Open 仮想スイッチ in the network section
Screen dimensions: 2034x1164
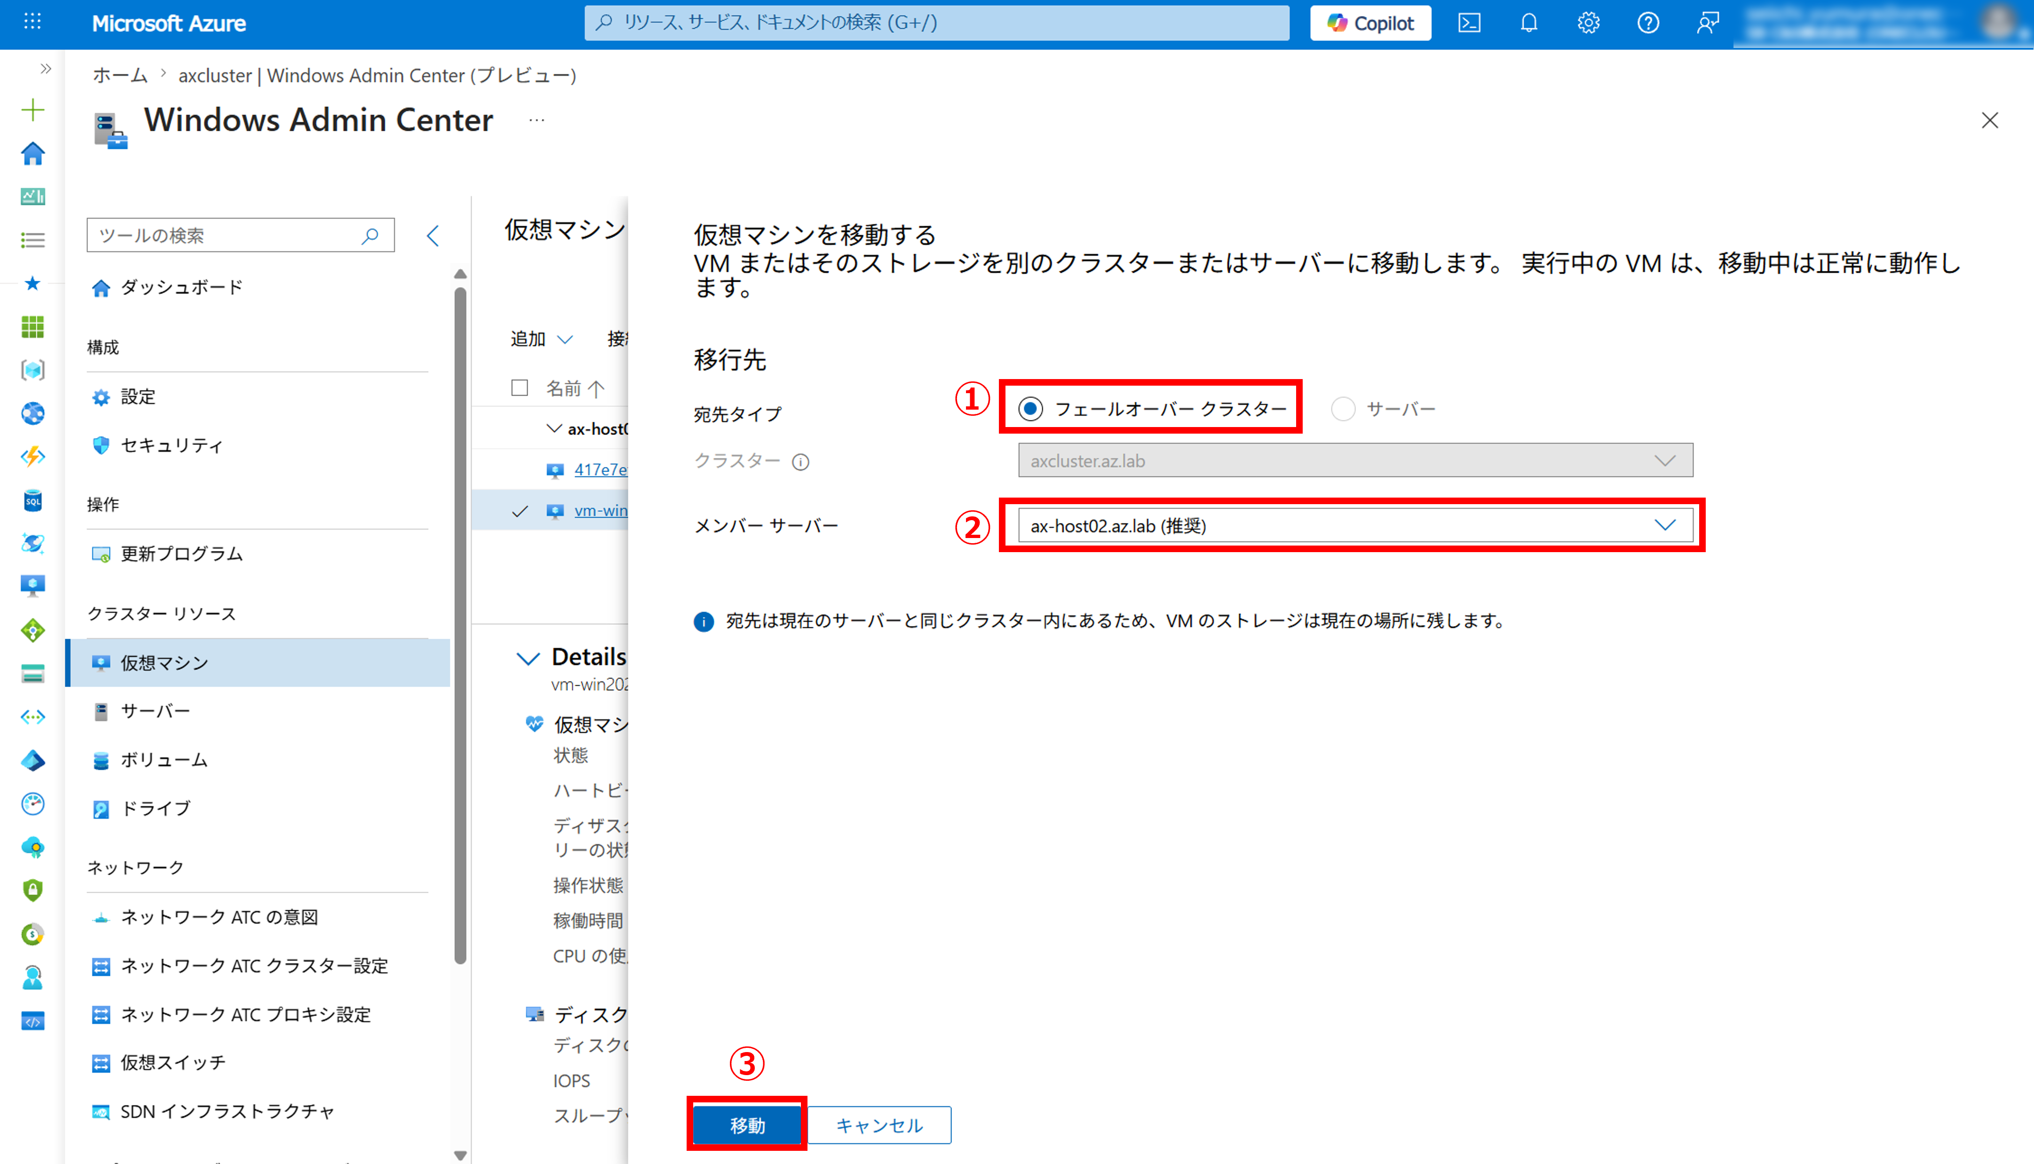coord(173,1063)
